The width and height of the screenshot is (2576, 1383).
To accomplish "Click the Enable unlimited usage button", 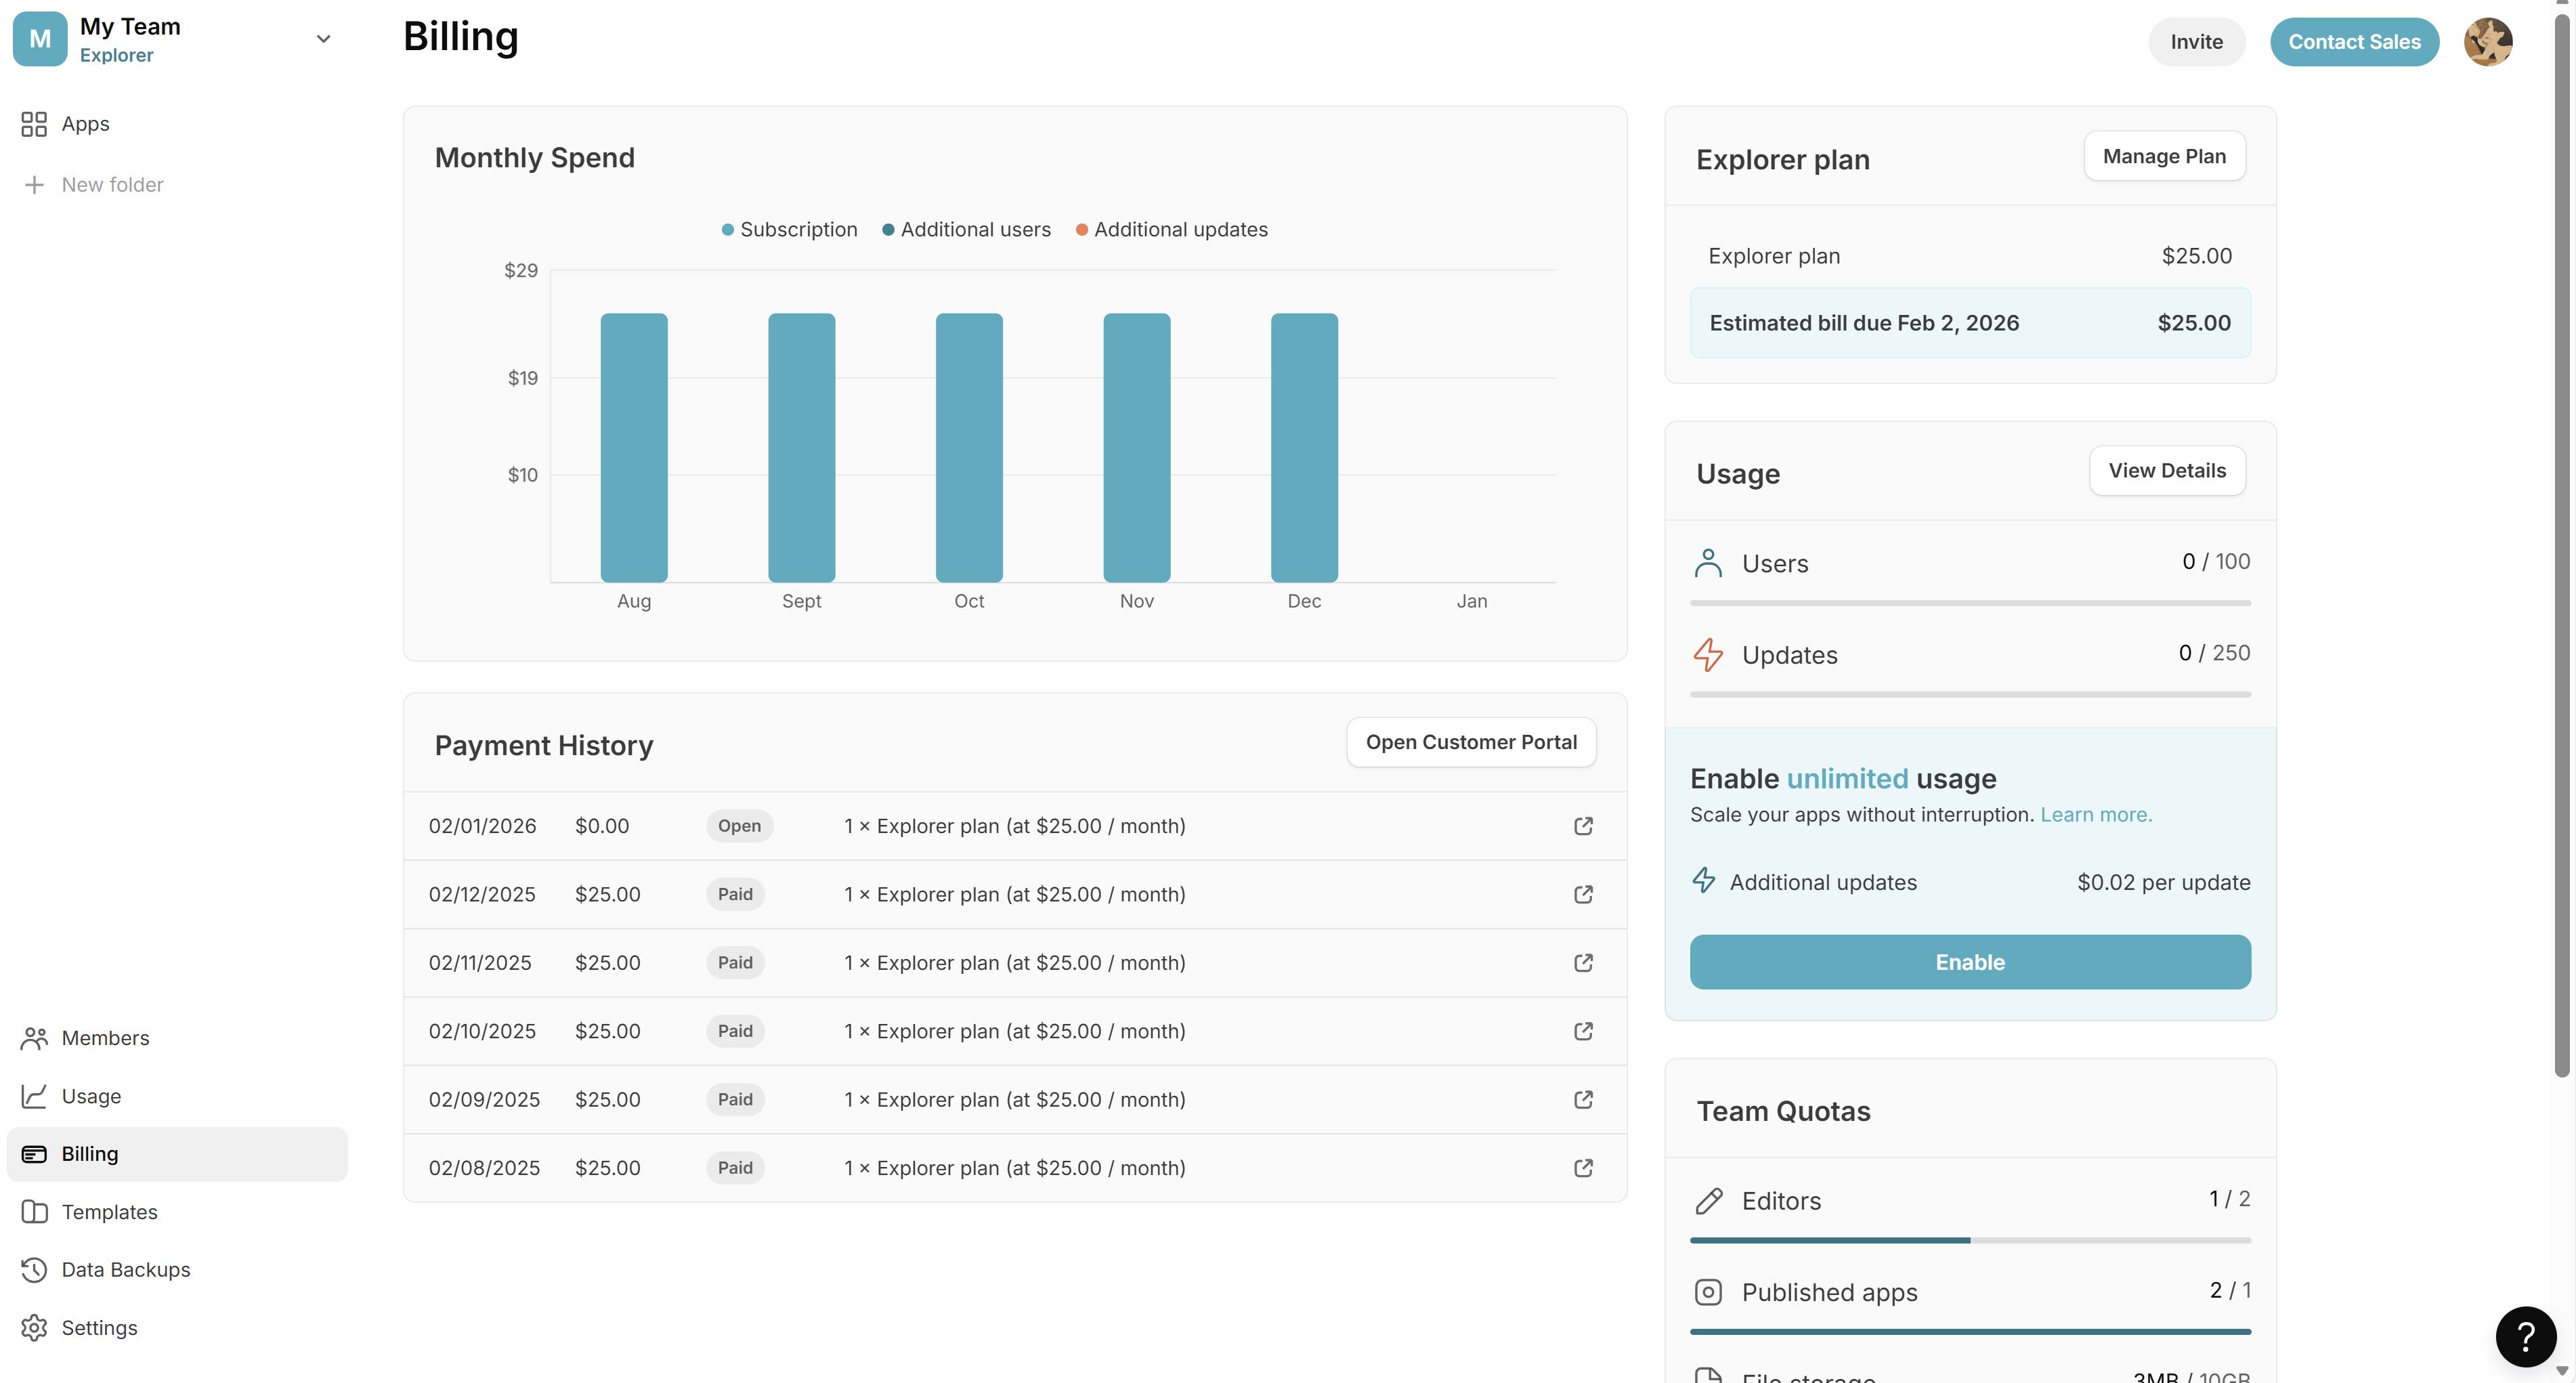I will (1970, 962).
